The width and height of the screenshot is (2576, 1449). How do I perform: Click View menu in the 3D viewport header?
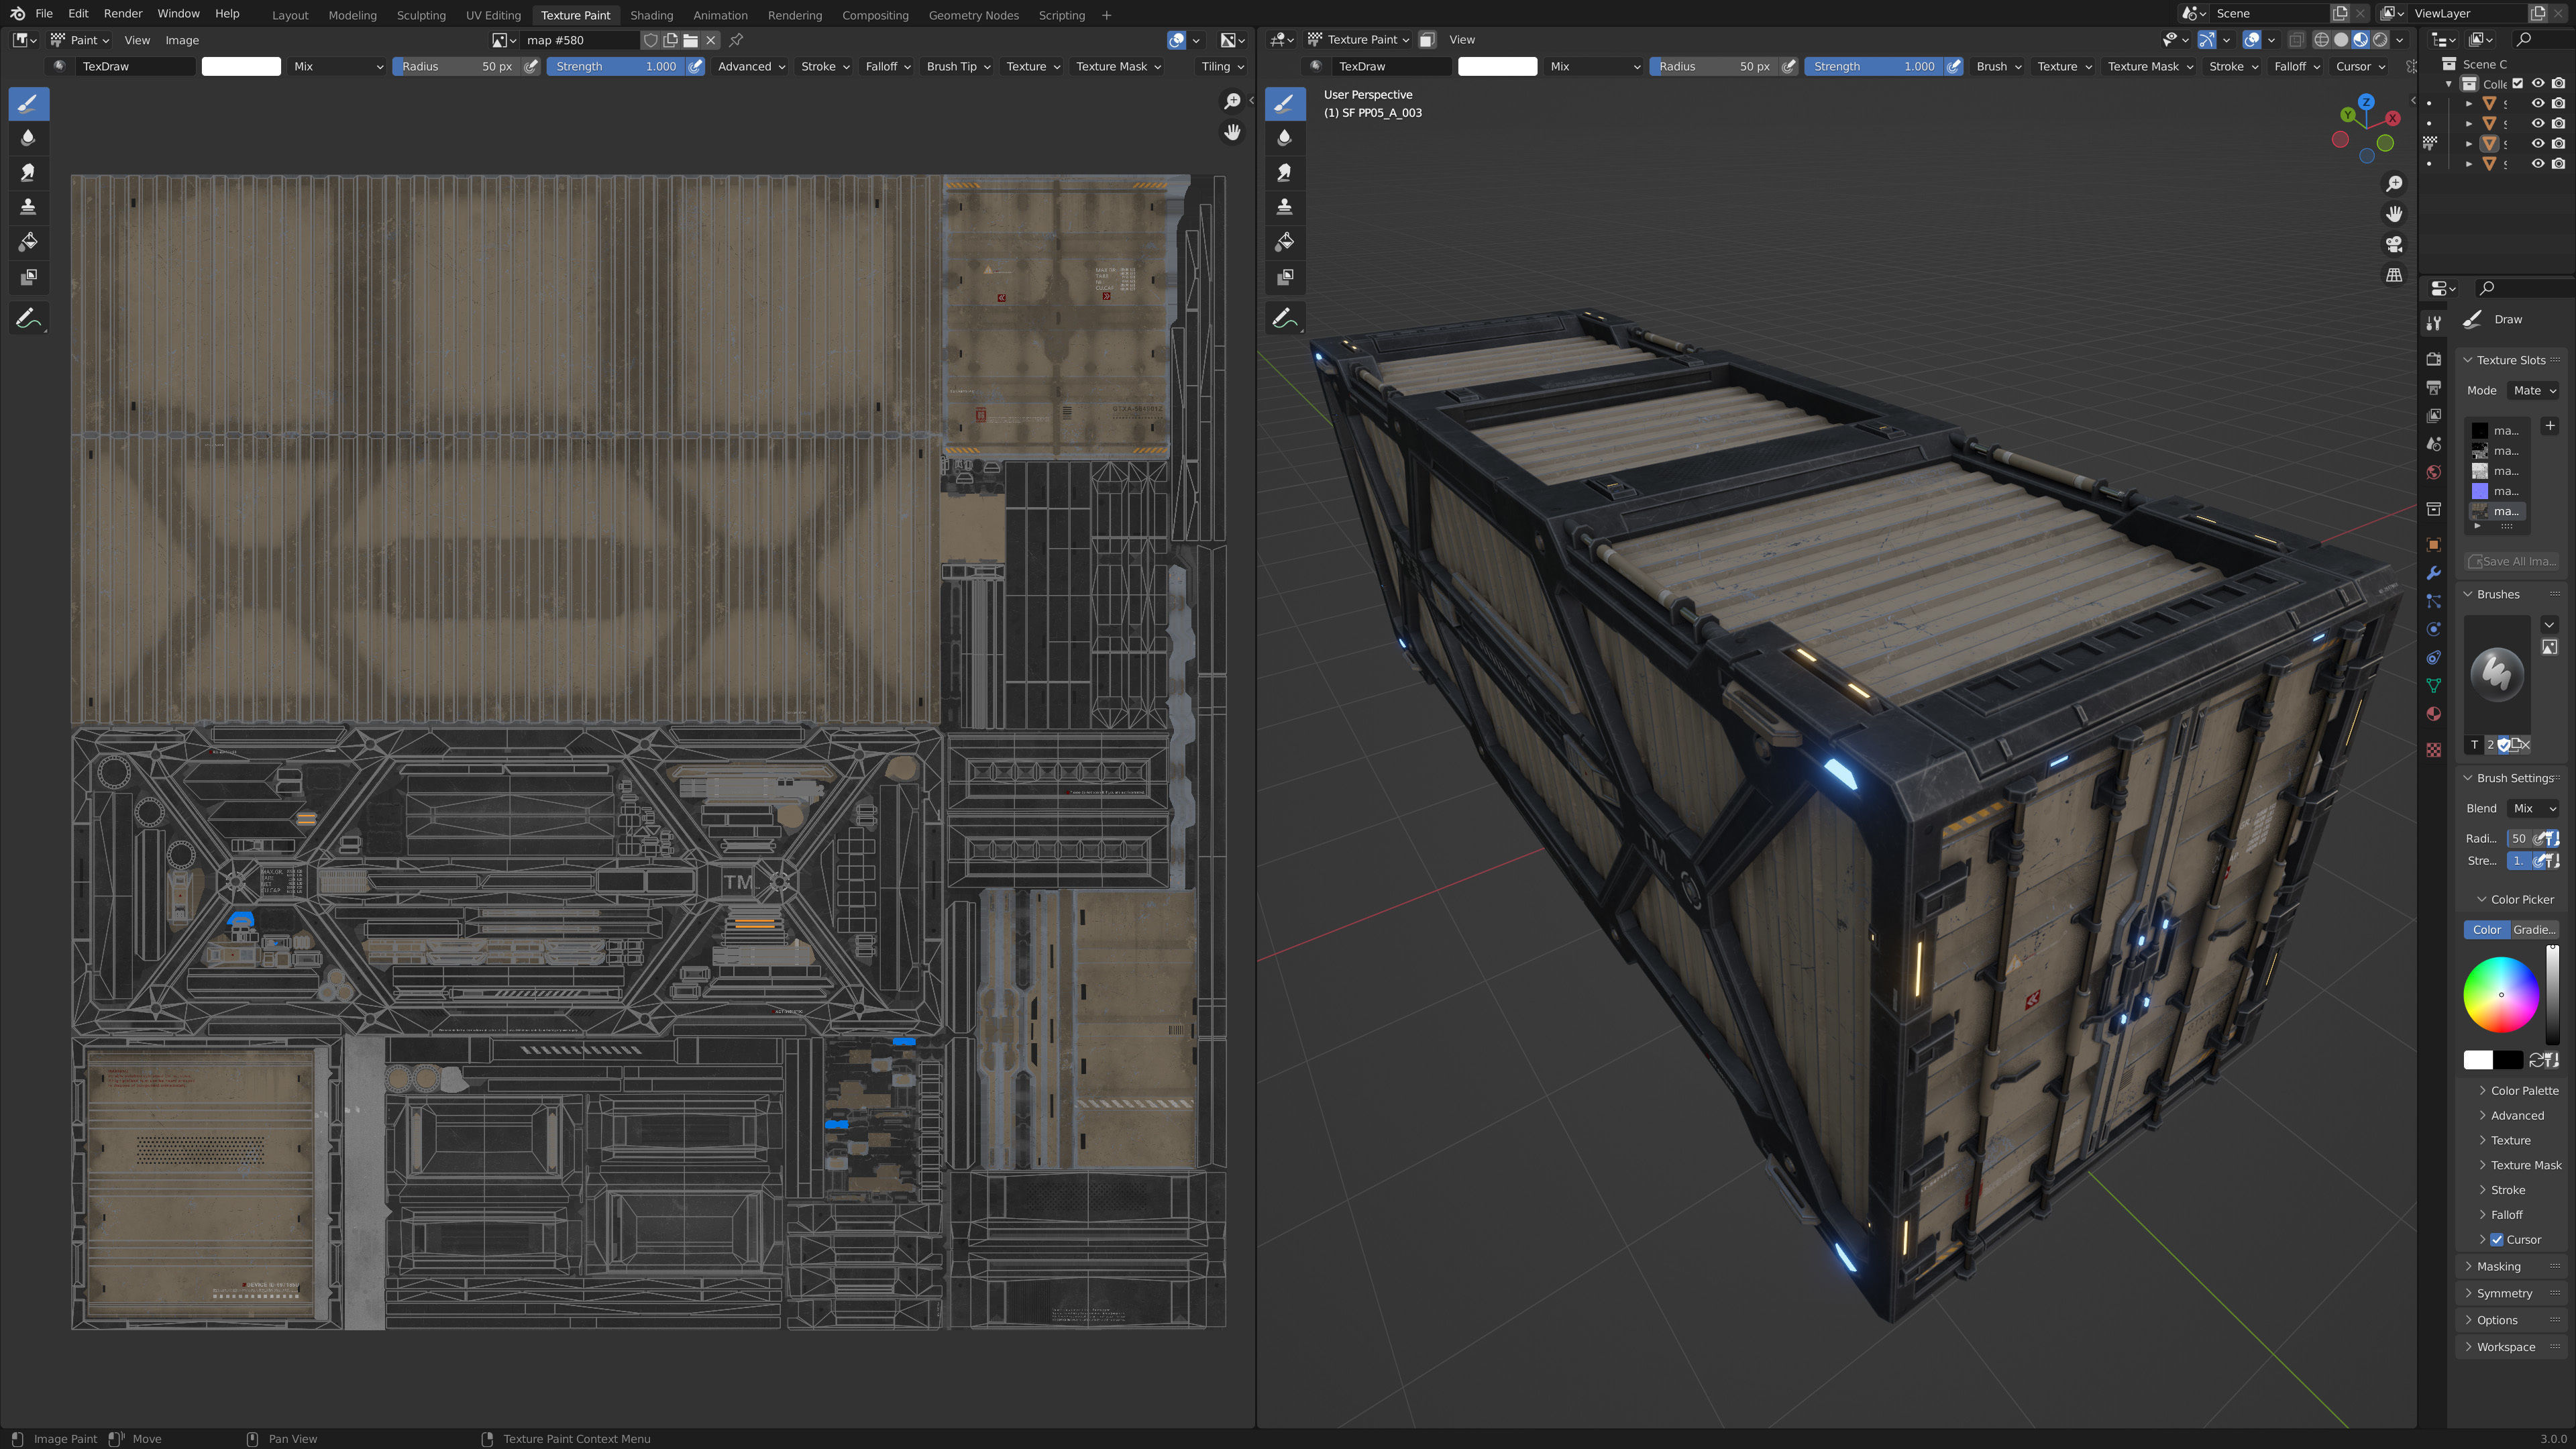coord(1461,40)
